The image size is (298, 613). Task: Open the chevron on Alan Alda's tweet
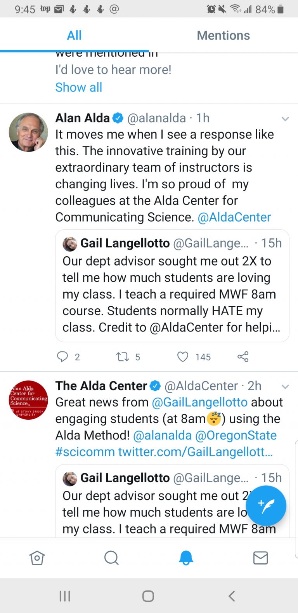[x=286, y=119]
